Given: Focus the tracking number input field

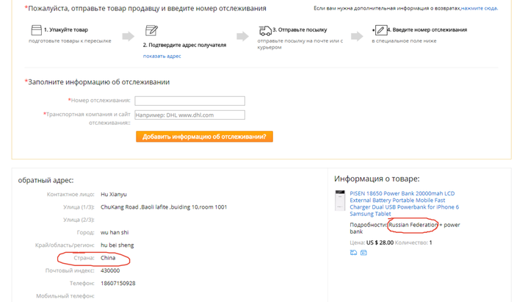Looking at the screenshot, I should click(x=189, y=101).
